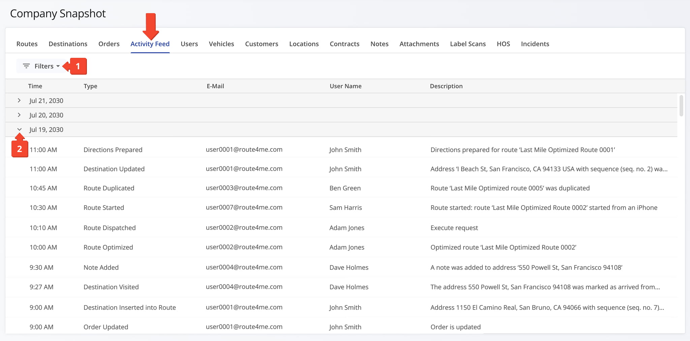Select the Destination Visited entry
Viewport: 690px width, 341px height.
pos(111,287)
